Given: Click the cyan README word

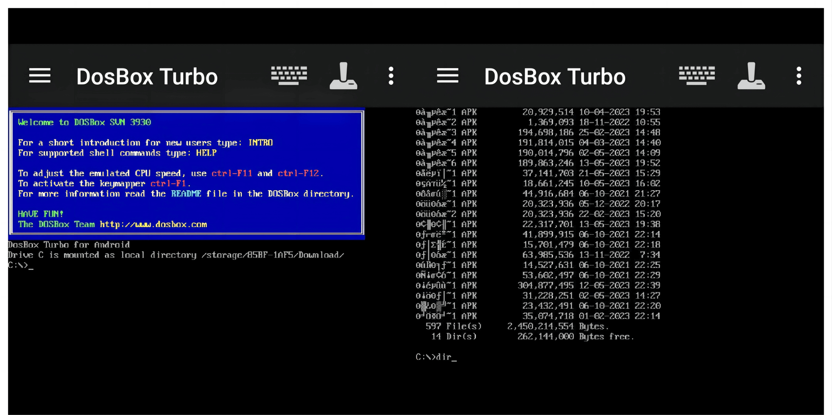Looking at the screenshot, I should point(186,194).
